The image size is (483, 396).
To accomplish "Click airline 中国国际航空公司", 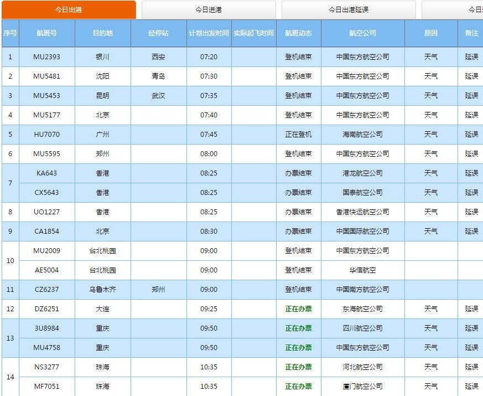I will pyautogui.click(x=362, y=232).
